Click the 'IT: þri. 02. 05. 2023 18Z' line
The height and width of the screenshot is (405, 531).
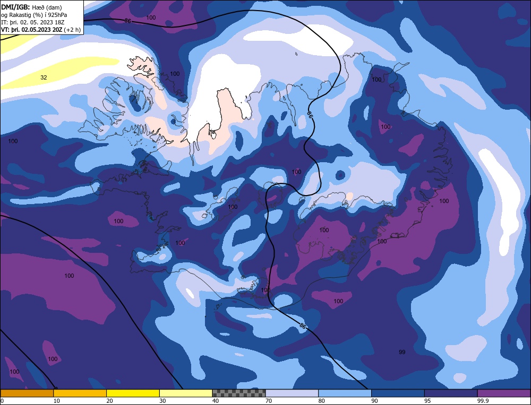pyautogui.click(x=32, y=22)
